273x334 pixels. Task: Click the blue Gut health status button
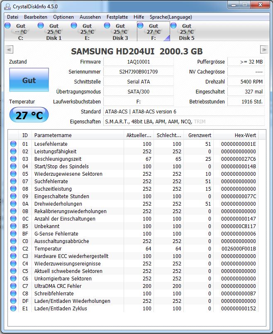pos(29,80)
